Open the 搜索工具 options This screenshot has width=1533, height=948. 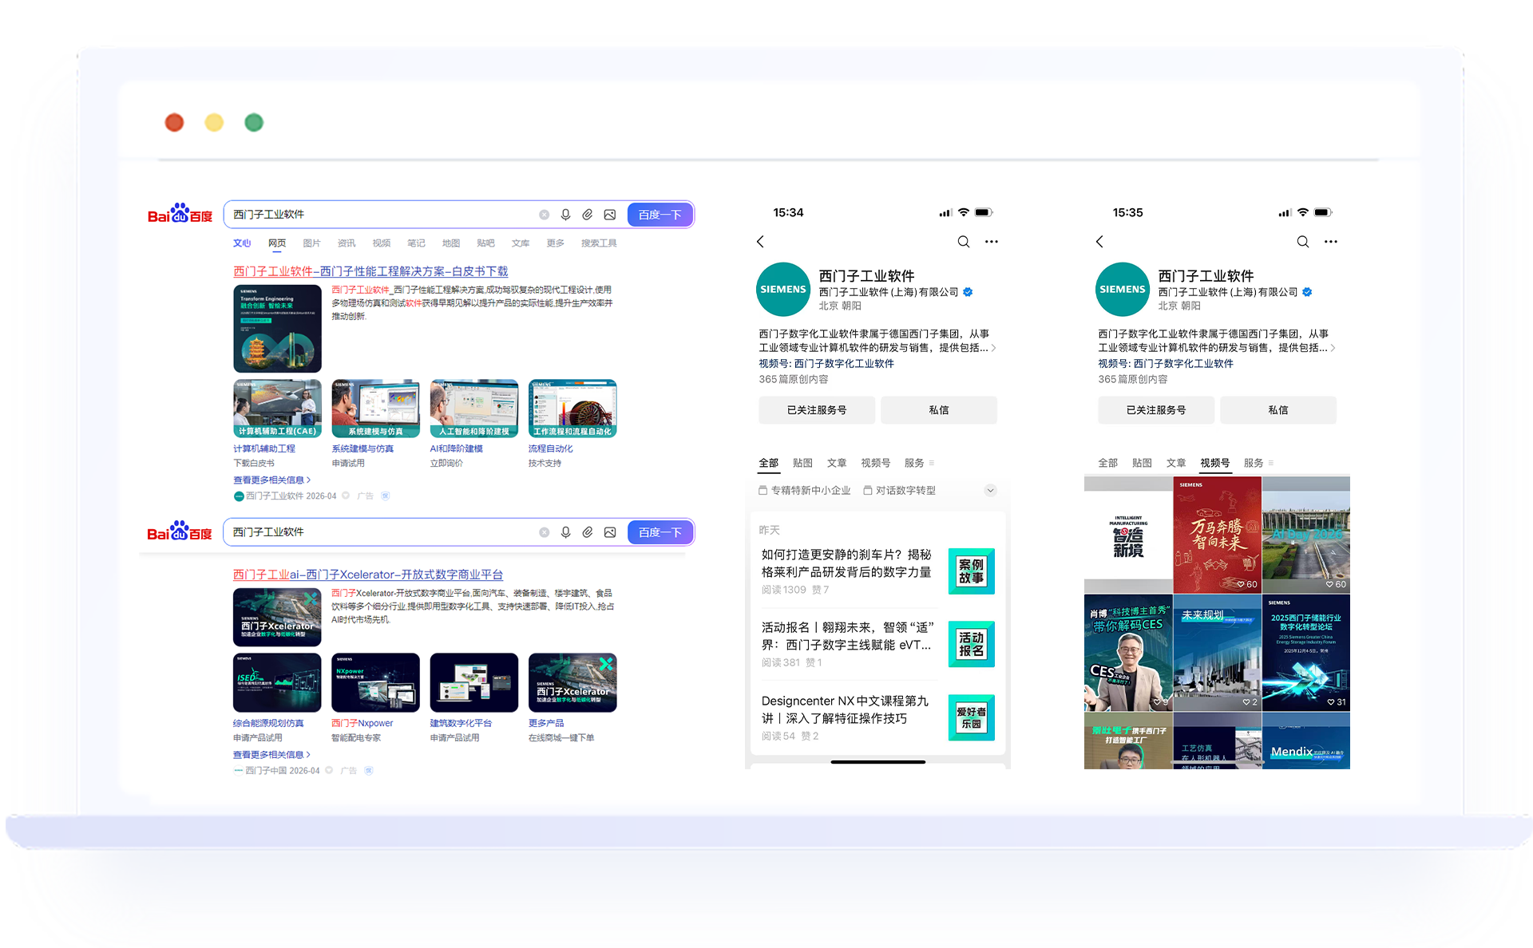pyautogui.click(x=599, y=243)
